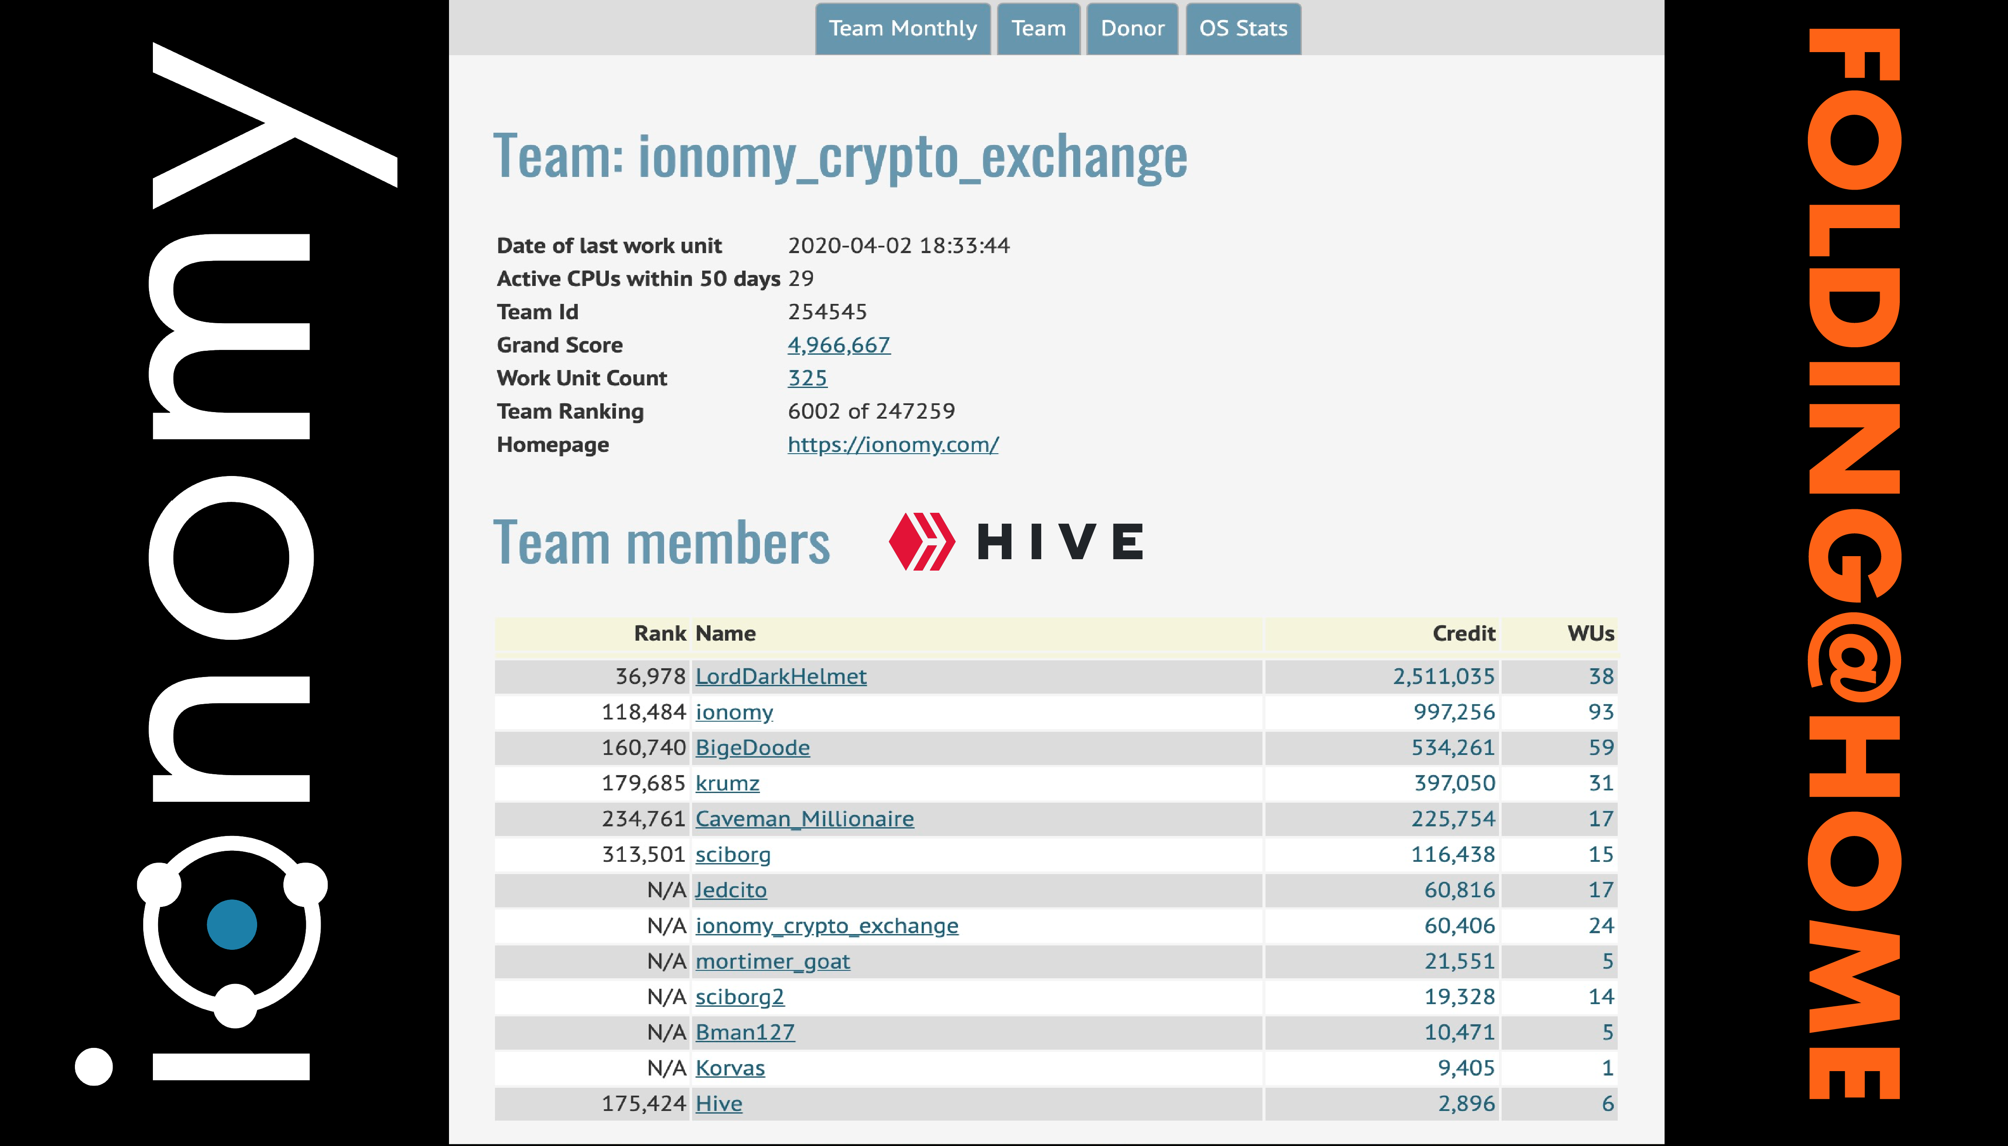2008x1146 pixels.
Task: Click the WUs column header
Action: [1590, 634]
